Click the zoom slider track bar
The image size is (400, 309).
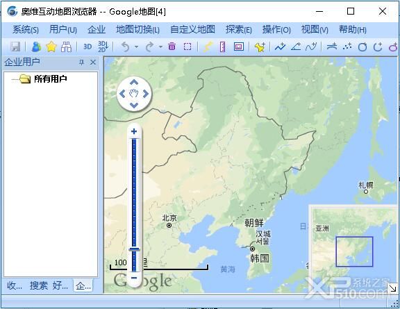pos(134,205)
